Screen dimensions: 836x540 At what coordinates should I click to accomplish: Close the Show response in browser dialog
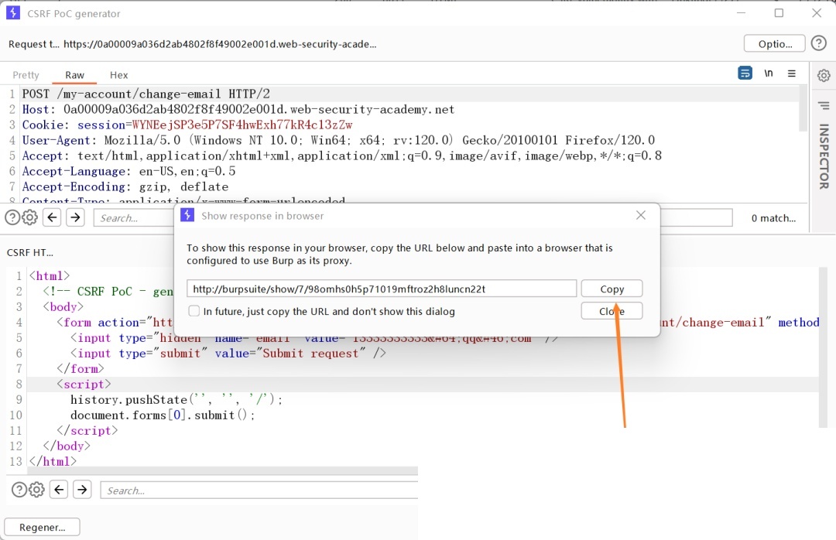click(x=641, y=215)
